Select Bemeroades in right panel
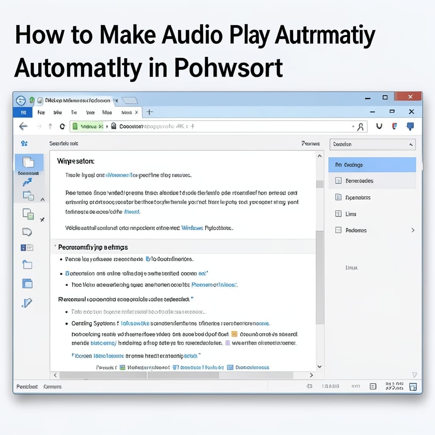The height and width of the screenshot is (435, 435). click(x=372, y=181)
